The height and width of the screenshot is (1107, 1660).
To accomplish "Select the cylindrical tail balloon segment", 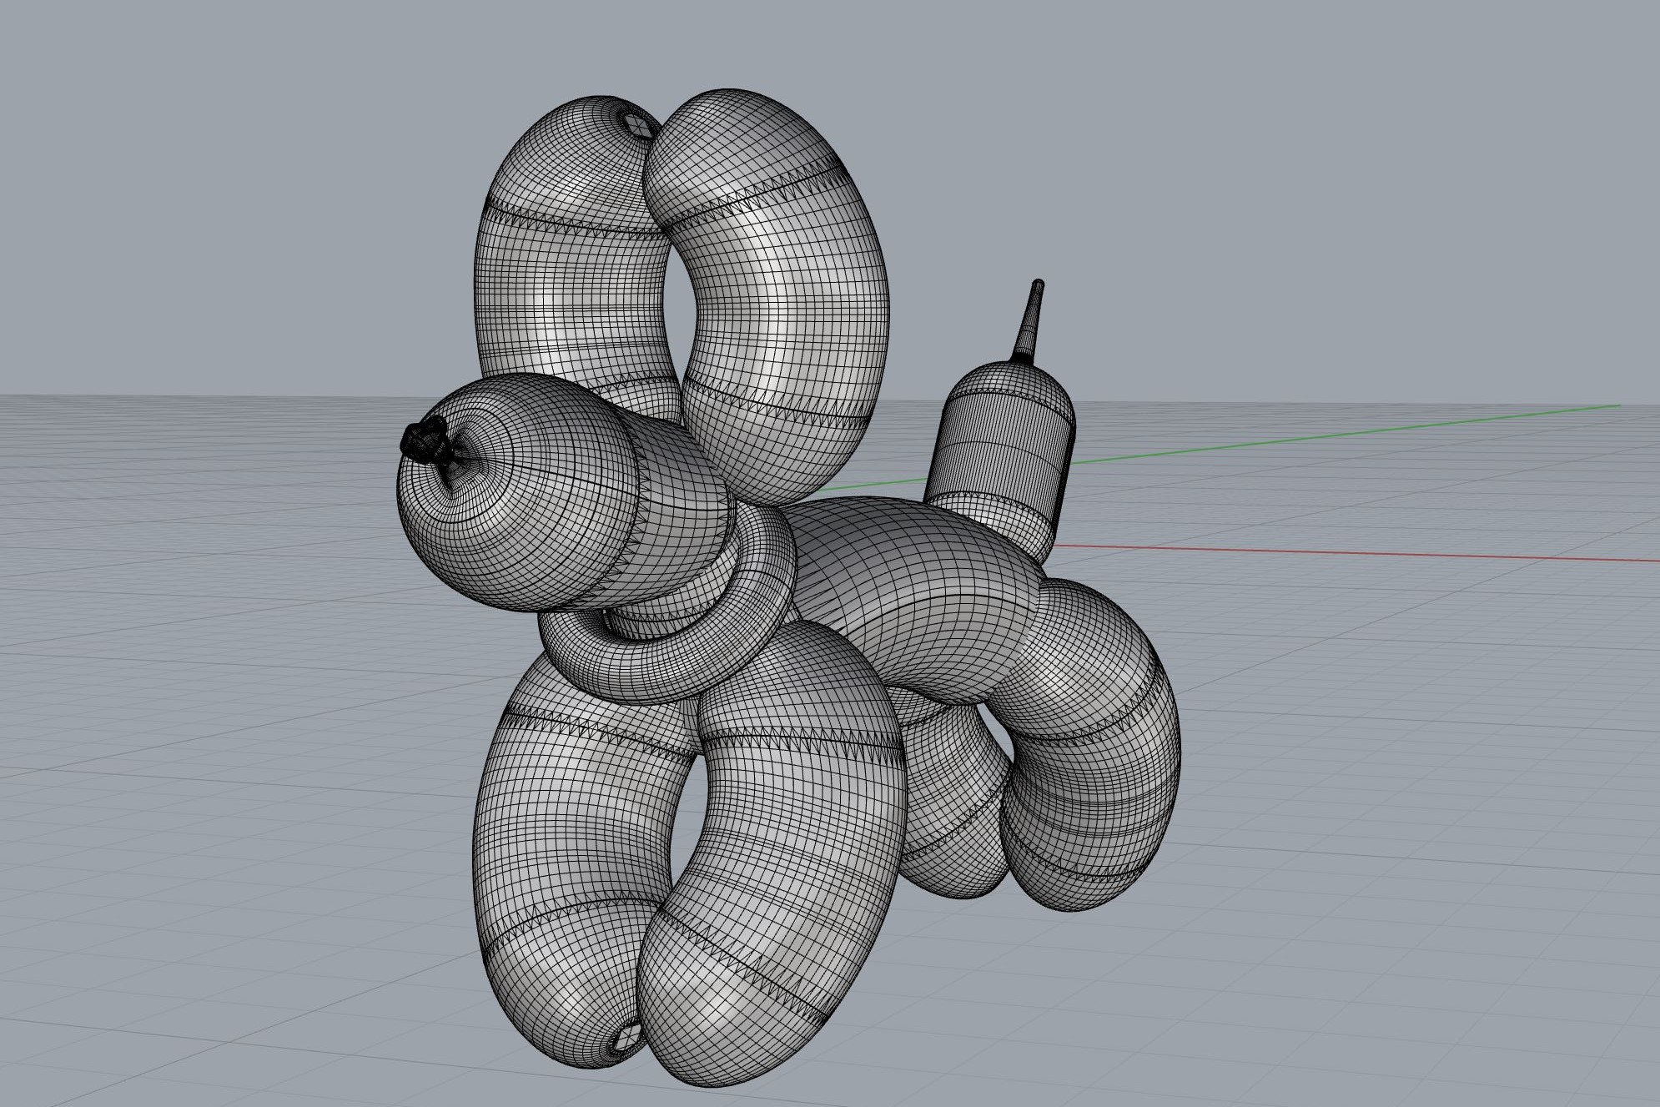I will pos(1003,438).
